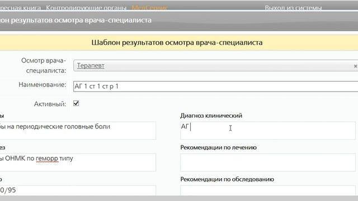Open the Контролирующие органы menu
The width and height of the screenshot is (358, 201).
86,8
